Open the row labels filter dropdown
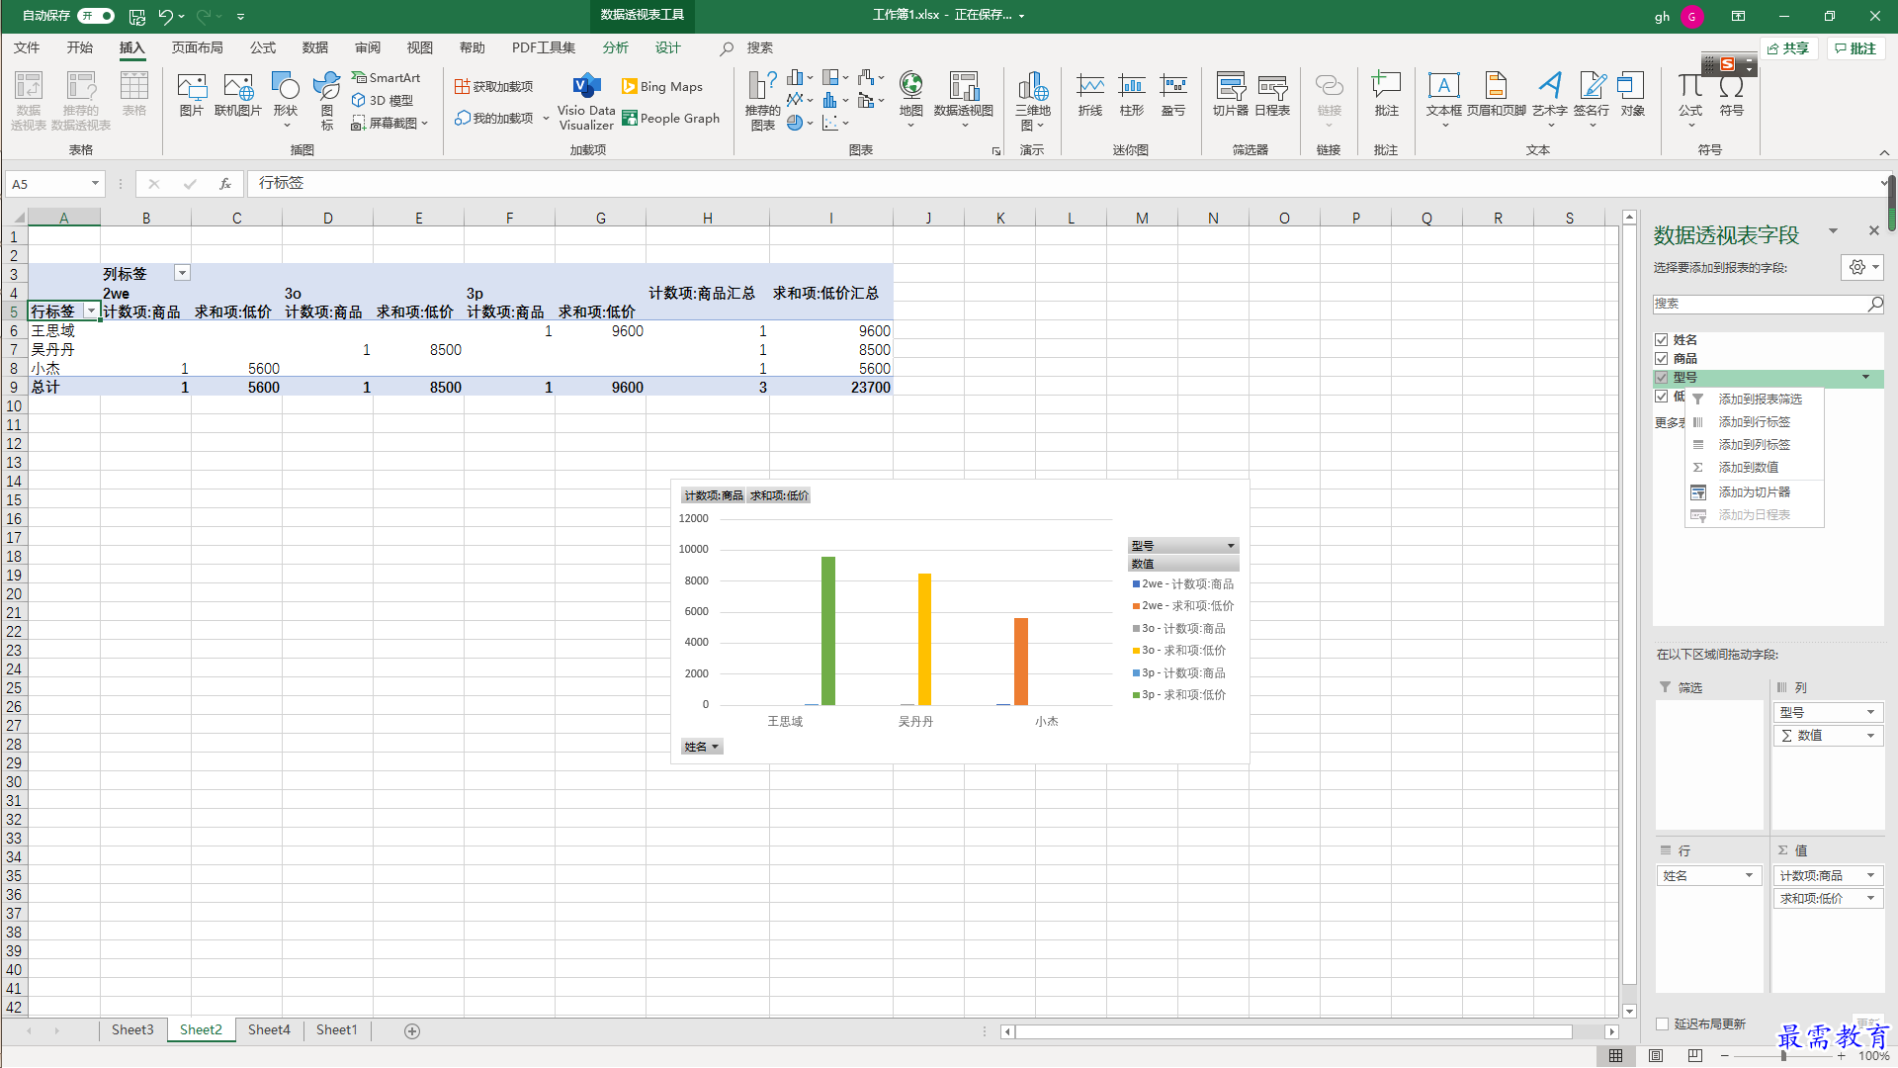 [x=92, y=311]
